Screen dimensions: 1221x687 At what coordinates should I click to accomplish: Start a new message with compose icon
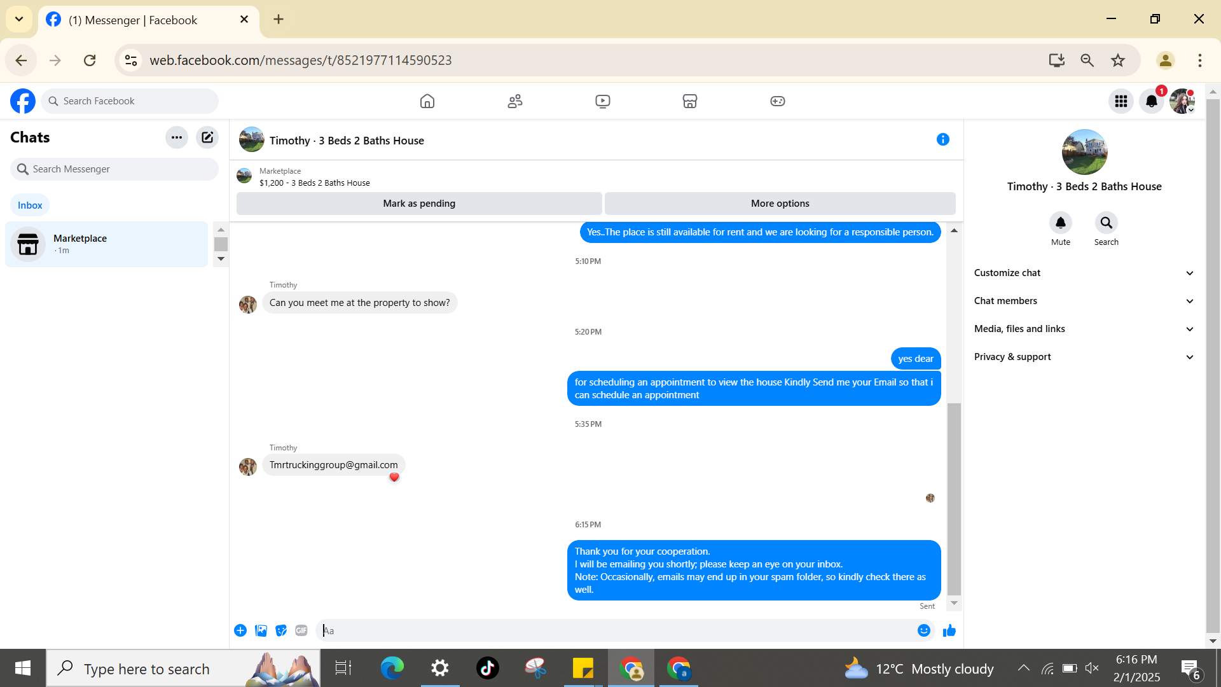(207, 137)
